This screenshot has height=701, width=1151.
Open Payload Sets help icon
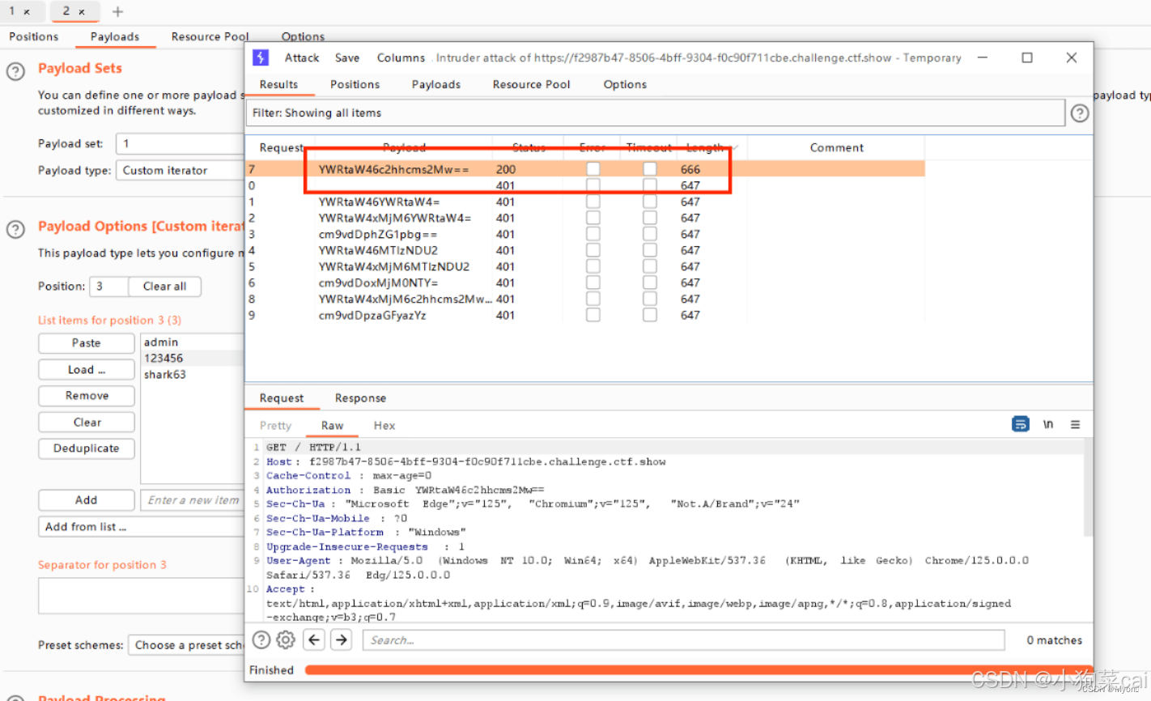(15, 71)
